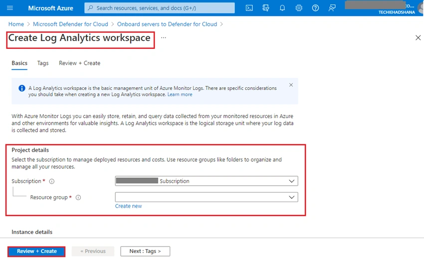Image resolution: width=424 pixels, height=260 pixels.
Task: Switch to the Tags tab
Action: click(x=43, y=63)
